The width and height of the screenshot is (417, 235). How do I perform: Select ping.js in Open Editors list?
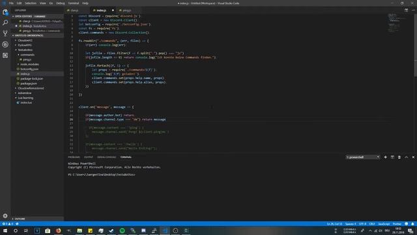(37, 31)
